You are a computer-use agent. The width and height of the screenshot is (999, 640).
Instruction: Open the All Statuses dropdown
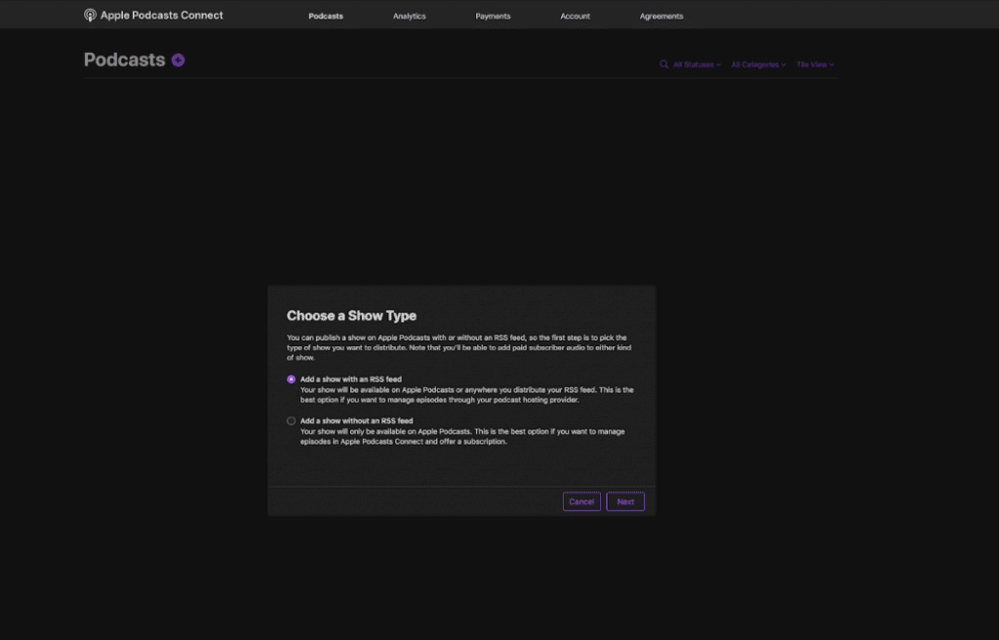point(697,64)
